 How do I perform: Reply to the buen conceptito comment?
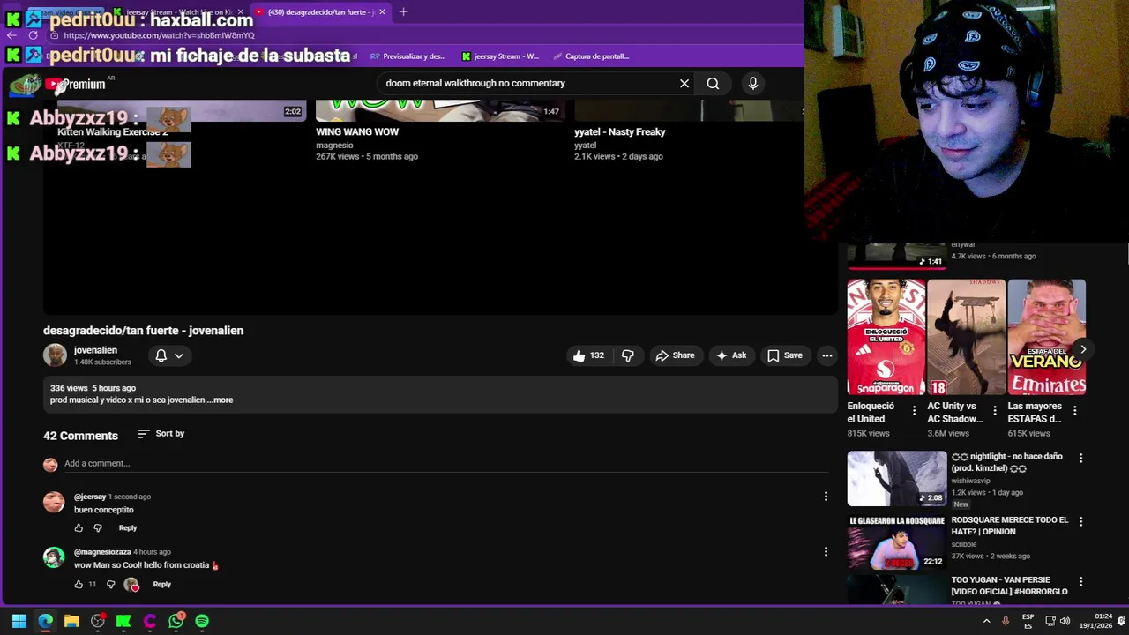point(128,528)
